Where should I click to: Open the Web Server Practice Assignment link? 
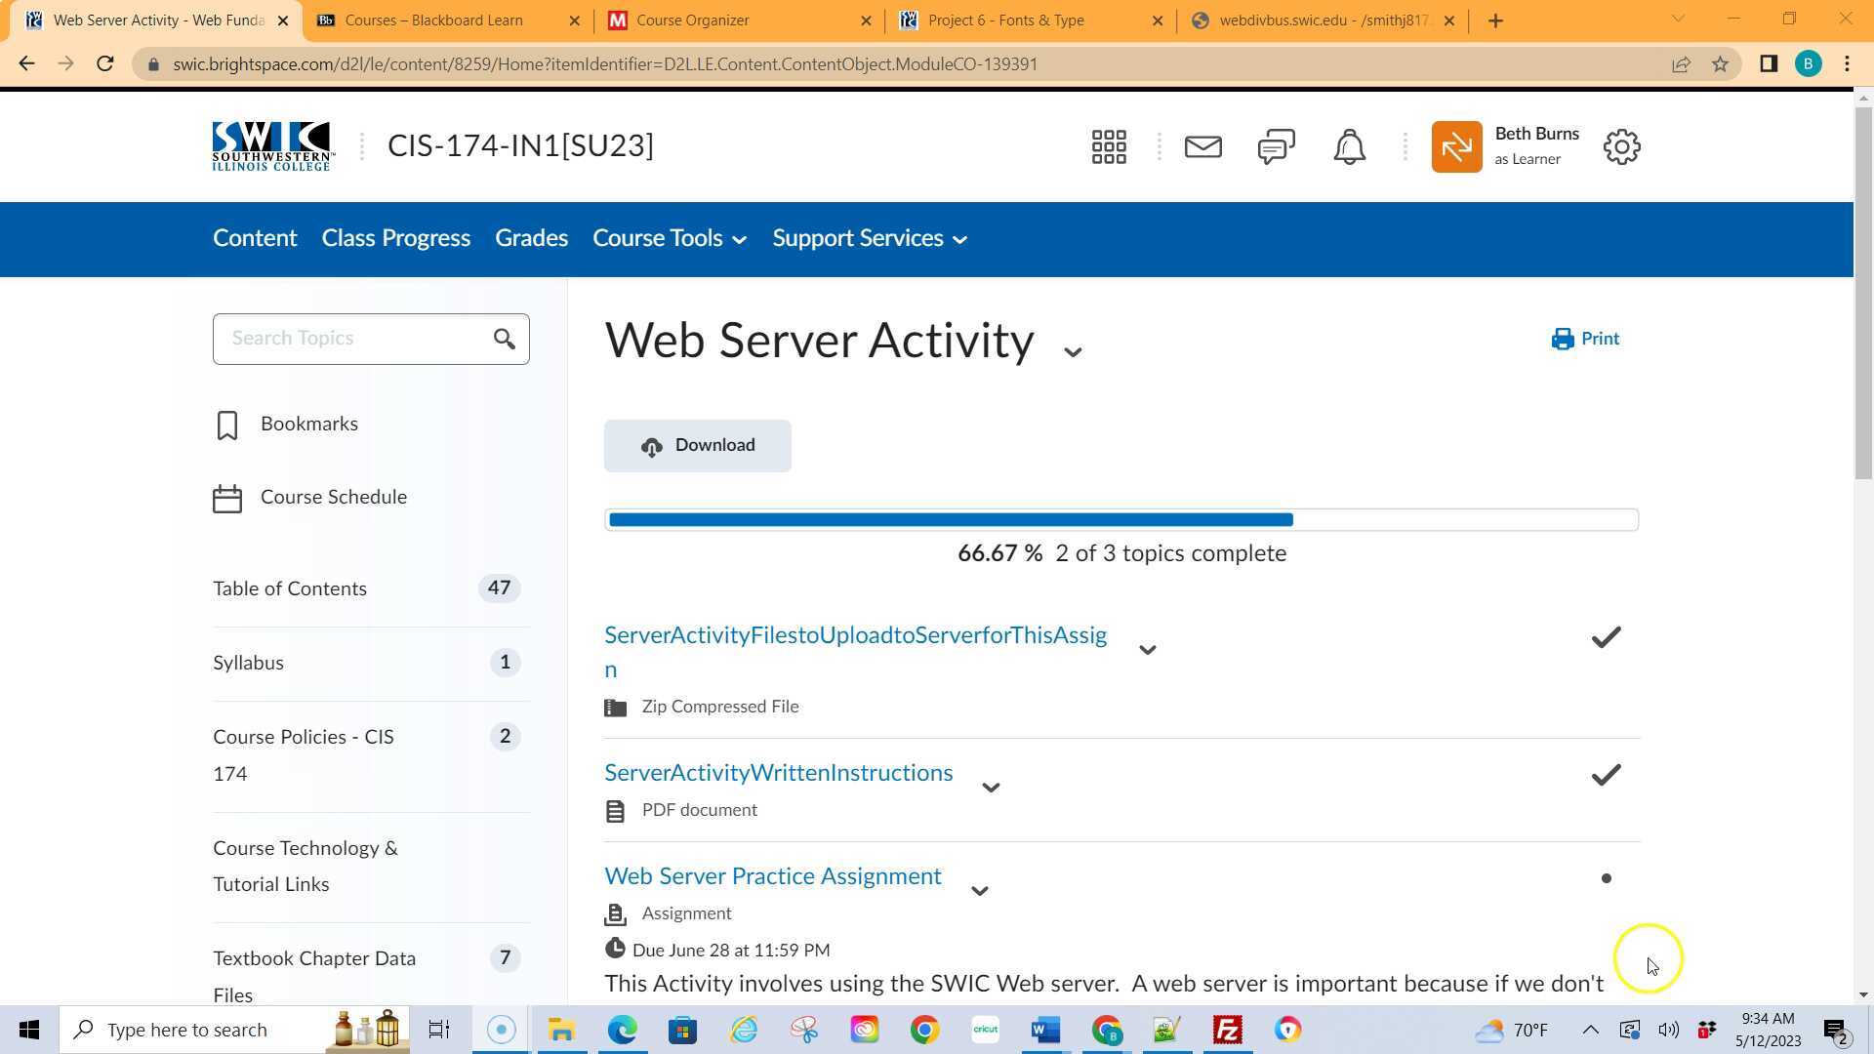coord(772,876)
